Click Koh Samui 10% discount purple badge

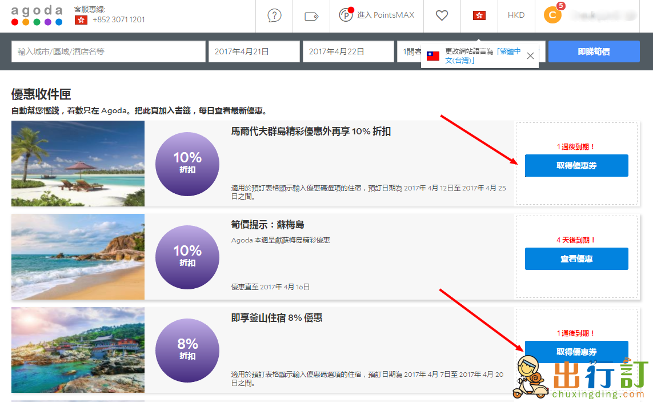coord(187,257)
